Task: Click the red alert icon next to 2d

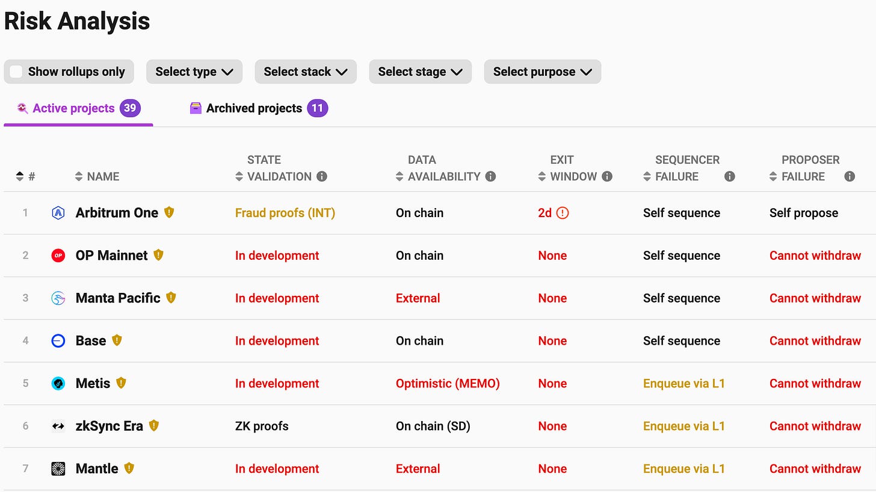Action: click(x=563, y=213)
